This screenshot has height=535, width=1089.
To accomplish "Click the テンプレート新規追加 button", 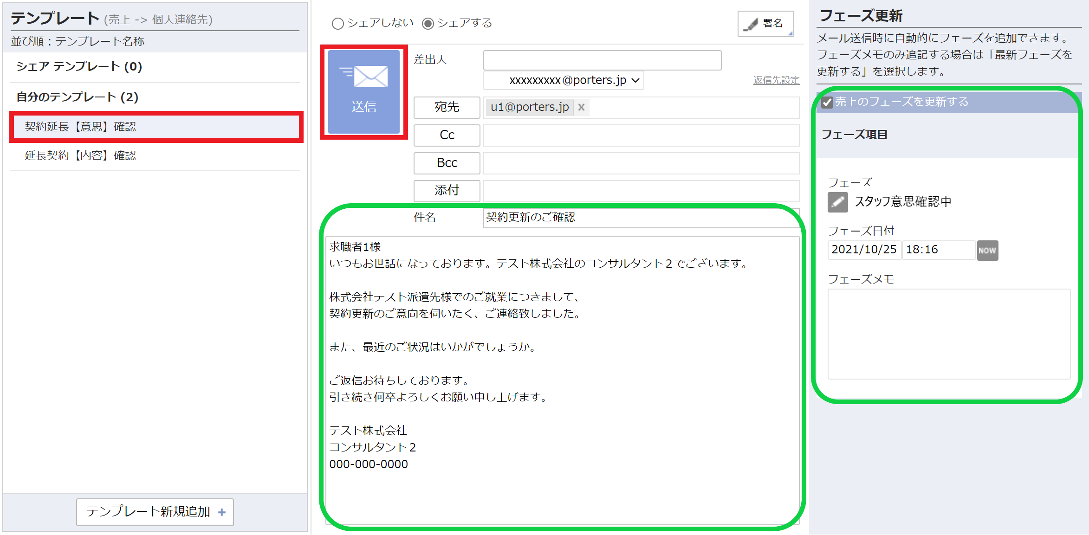I will [x=155, y=512].
